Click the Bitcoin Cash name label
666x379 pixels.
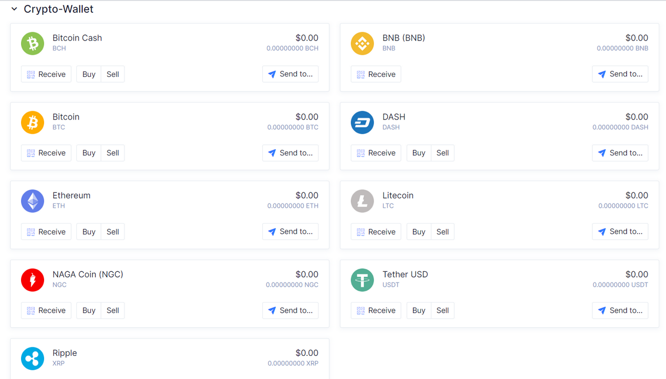(x=77, y=38)
